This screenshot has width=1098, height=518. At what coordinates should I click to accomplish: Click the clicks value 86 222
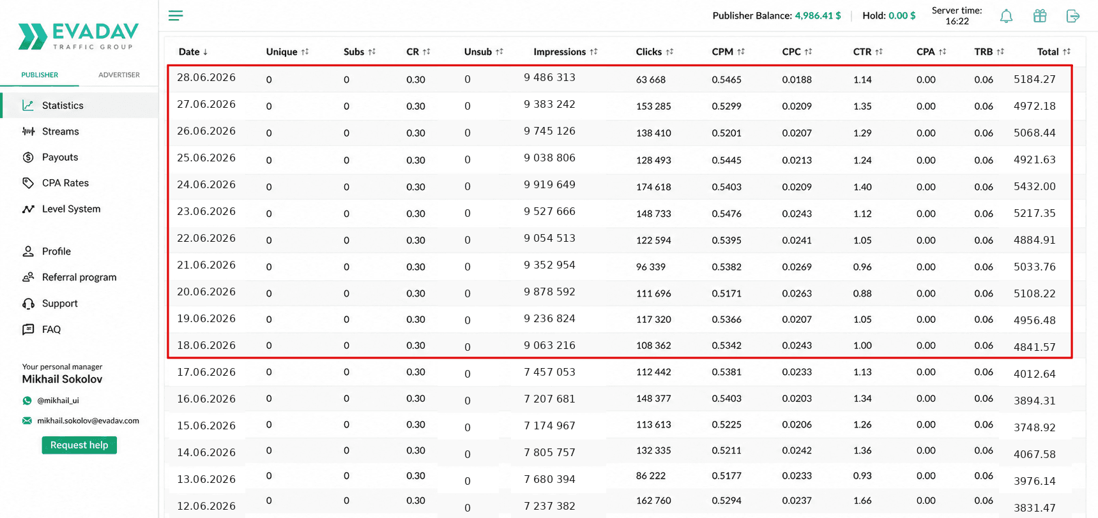(x=651, y=476)
